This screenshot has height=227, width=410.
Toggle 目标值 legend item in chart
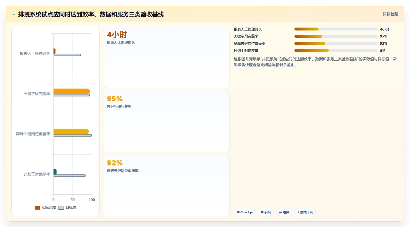point(68,208)
